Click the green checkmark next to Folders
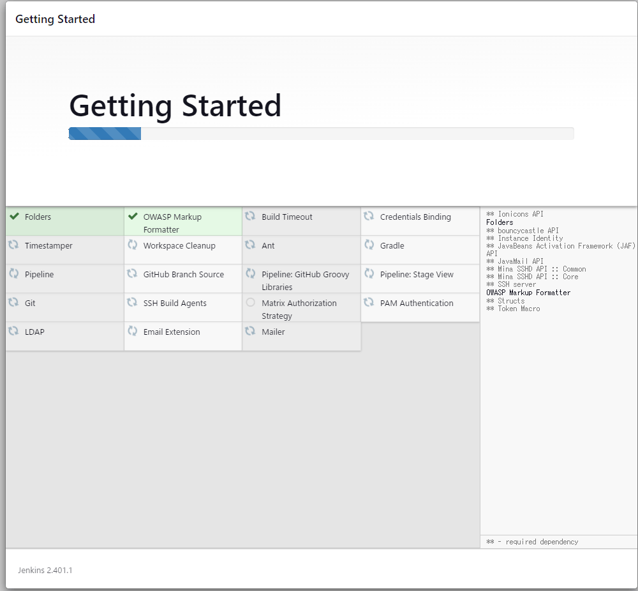Screen dimensions: 638x591 click(14, 216)
